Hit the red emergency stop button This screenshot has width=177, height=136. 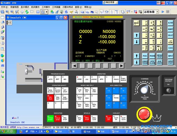click(x=144, y=114)
